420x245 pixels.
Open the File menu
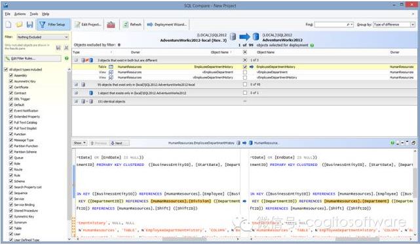7,14
